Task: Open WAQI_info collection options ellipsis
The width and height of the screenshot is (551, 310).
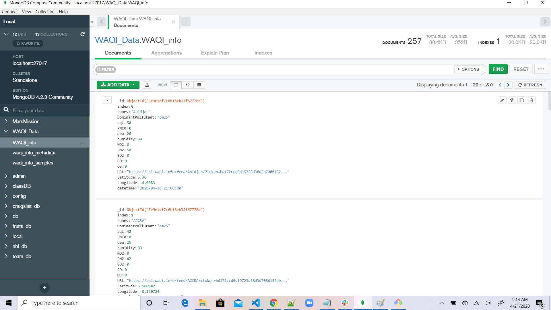Action: [82, 143]
